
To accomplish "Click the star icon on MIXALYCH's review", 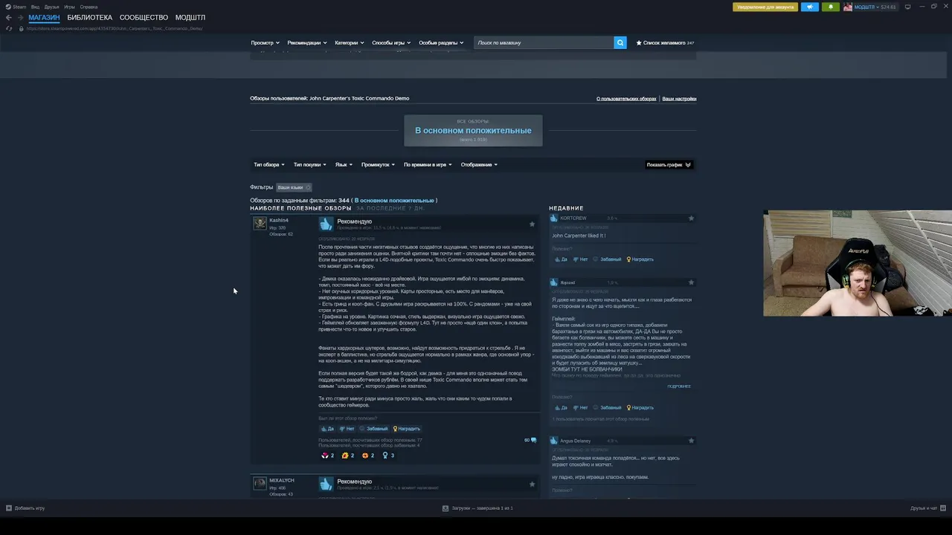I will pos(532,484).
